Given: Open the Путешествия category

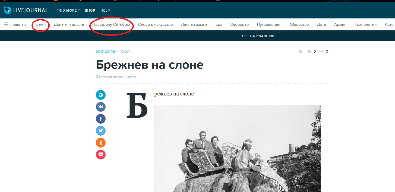Looking at the screenshot, I should pos(269,24).
